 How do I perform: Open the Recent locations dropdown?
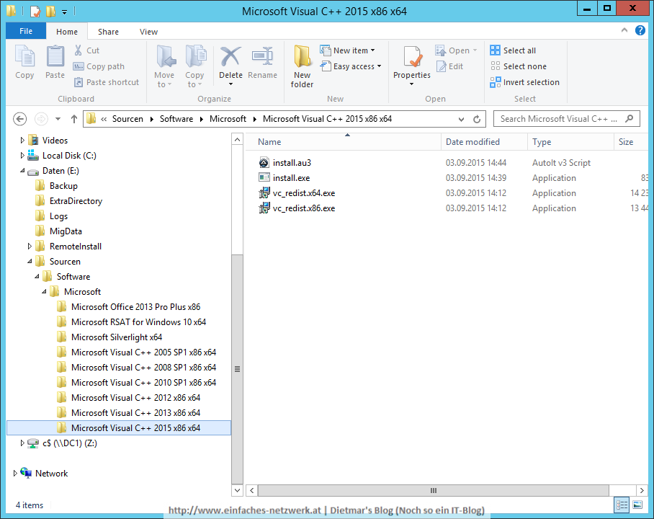pyautogui.click(x=58, y=119)
